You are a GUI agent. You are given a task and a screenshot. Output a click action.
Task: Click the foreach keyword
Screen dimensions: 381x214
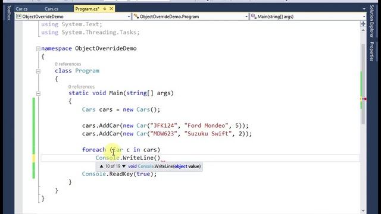tap(94, 150)
